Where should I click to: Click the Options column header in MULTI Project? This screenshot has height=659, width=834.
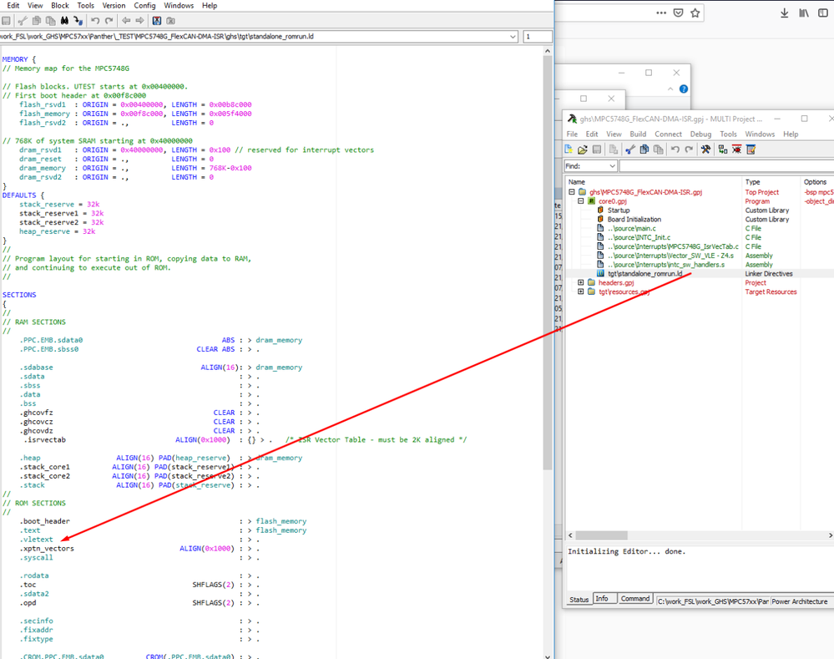coord(817,182)
